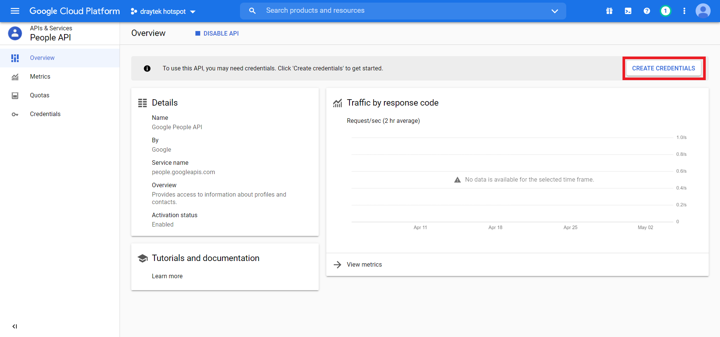The height and width of the screenshot is (337, 720).
Task: Click the search magnifier icon
Action: pyautogui.click(x=252, y=11)
